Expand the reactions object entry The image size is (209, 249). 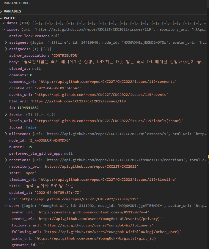pos(6,160)
